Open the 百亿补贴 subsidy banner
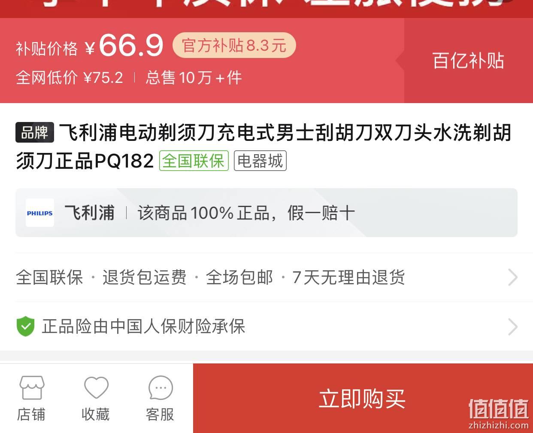This screenshot has height=433, width=533. point(468,61)
